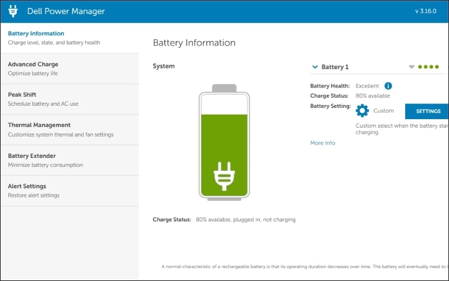
Task: Click 'Schedule battery and AC use' description
Action: (x=43, y=104)
